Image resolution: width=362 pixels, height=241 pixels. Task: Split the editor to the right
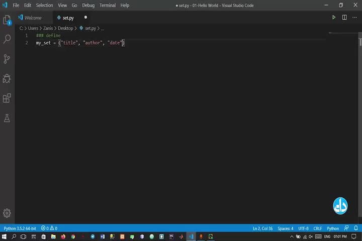pyautogui.click(x=344, y=18)
